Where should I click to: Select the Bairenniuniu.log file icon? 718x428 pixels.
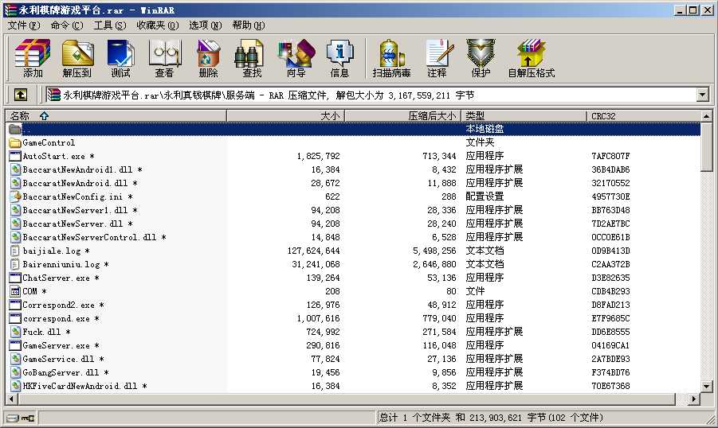15,264
